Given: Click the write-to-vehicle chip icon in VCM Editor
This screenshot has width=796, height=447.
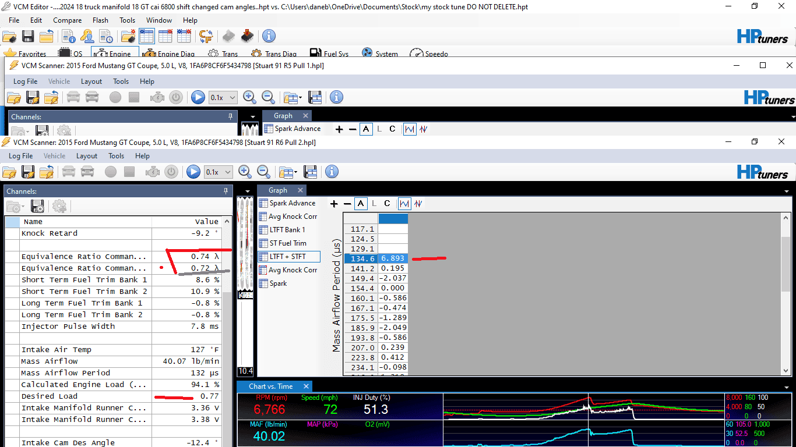Looking at the screenshot, I should click(x=247, y=36).
